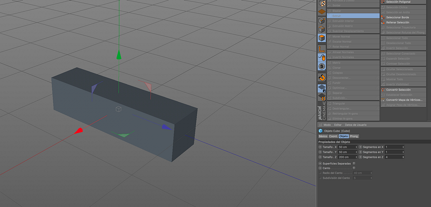
Task: Toggle Superficies Separadas checkbox
Action: click(x=354, y=163)
